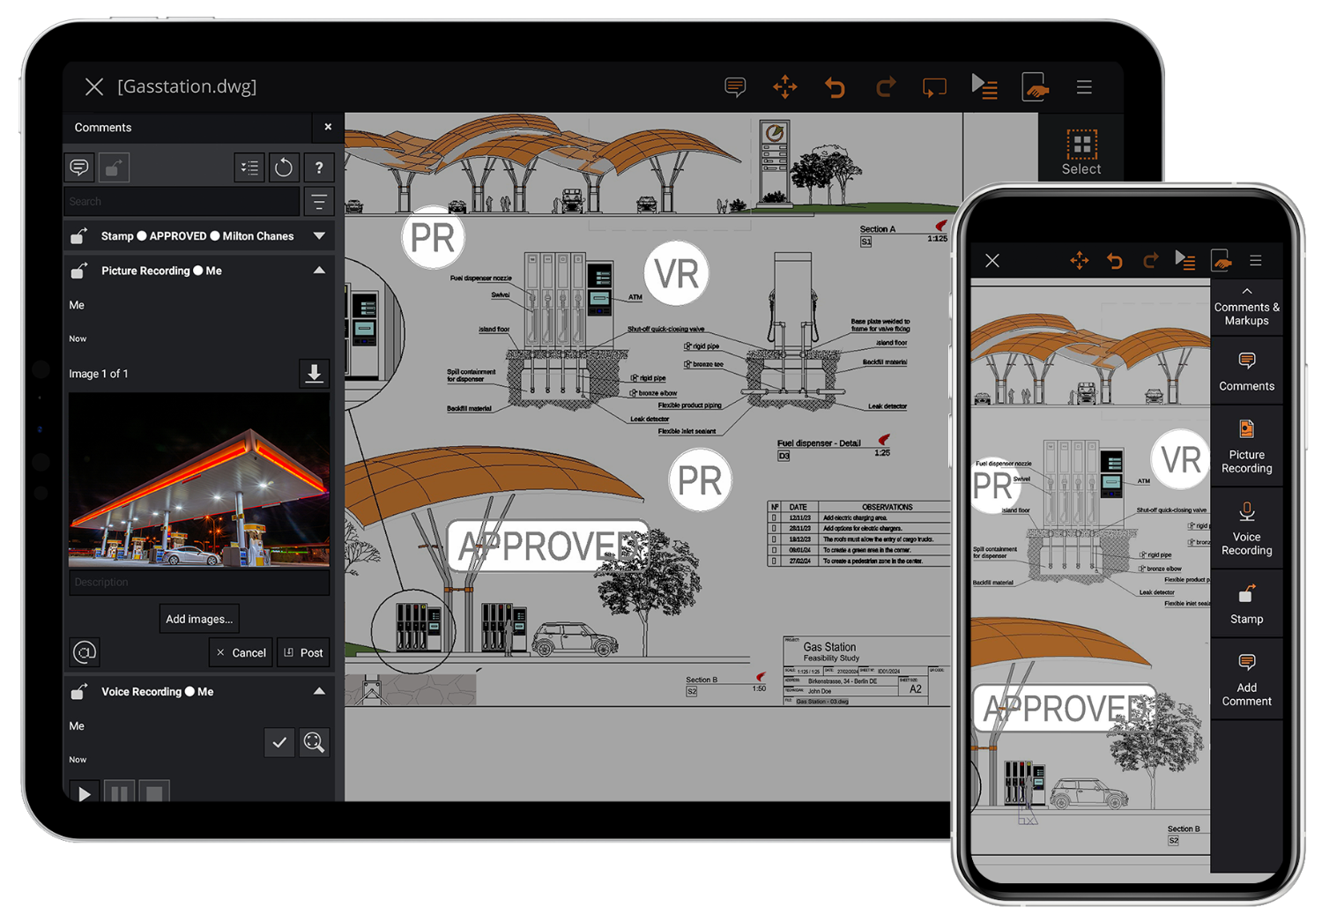Mark voice recording comment as resolved
The height and width of the screenshot is (922, 1322).
point(279,742)
